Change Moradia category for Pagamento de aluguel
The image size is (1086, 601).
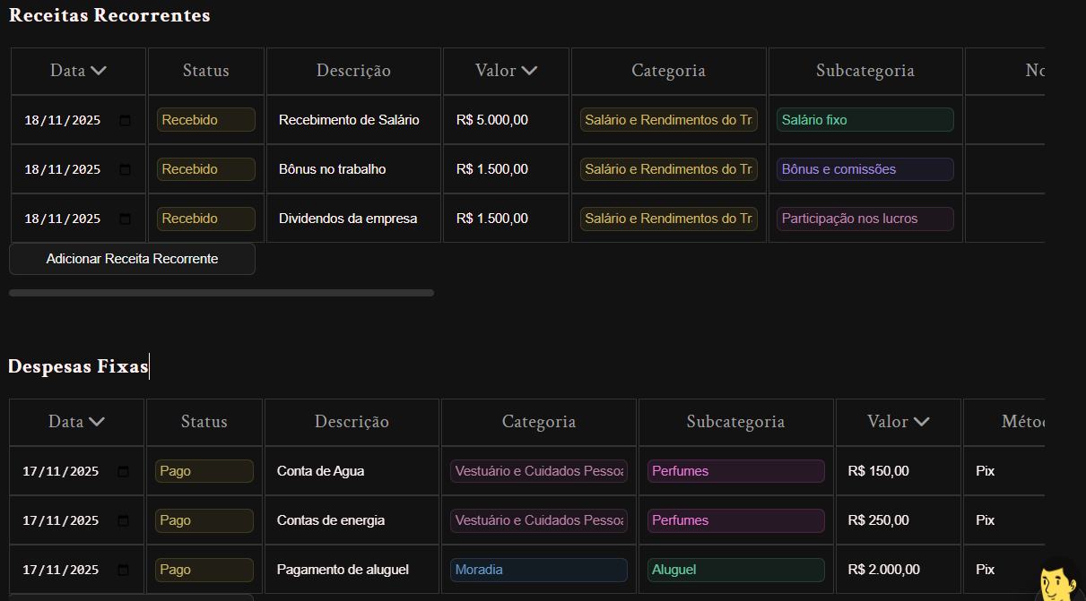click(538, 570)
